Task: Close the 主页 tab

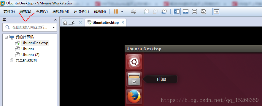Action: coord(80,22)
